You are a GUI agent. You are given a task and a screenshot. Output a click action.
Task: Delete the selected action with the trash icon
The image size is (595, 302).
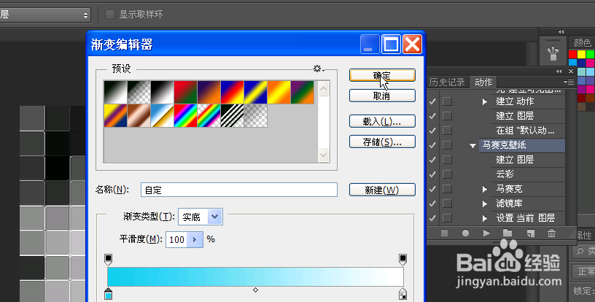(552, 233)
